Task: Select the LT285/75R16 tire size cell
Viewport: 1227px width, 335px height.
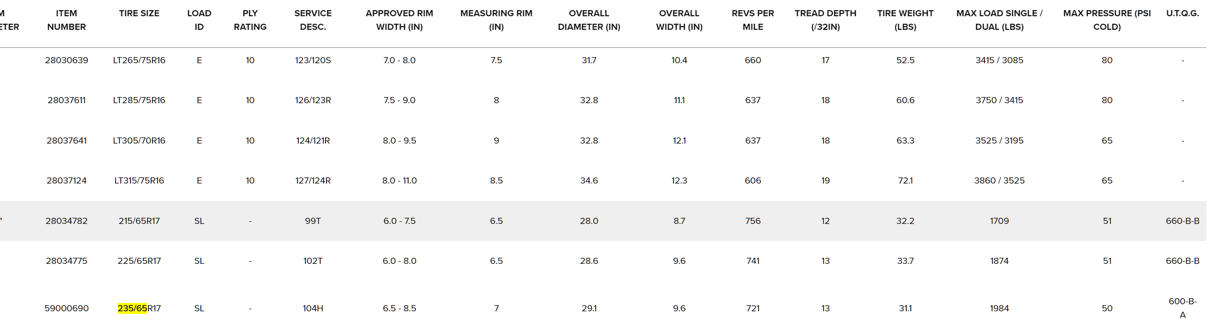Action: [x=139, y=101]
